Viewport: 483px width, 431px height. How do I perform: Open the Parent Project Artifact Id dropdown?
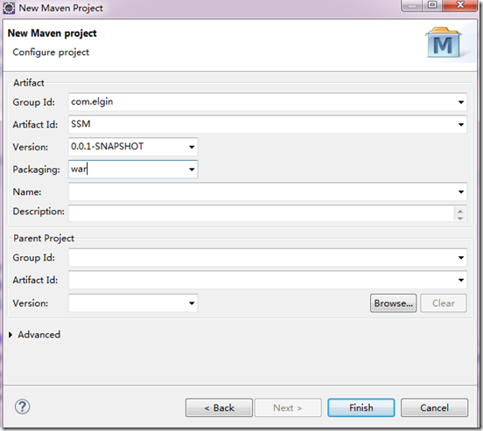tap(461, 280)
